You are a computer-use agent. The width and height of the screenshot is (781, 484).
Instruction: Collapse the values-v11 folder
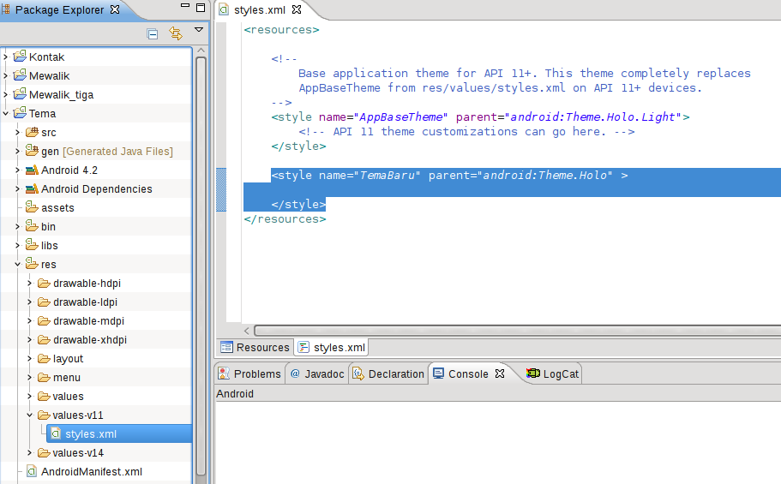[29, 415]
